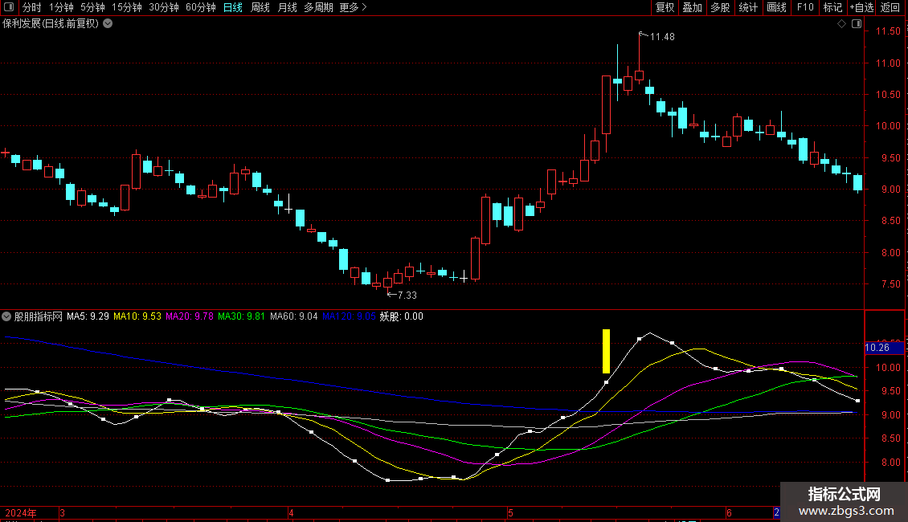Click the blue MA120 legend
Screen dimensions: 908x522
[349, 316]
